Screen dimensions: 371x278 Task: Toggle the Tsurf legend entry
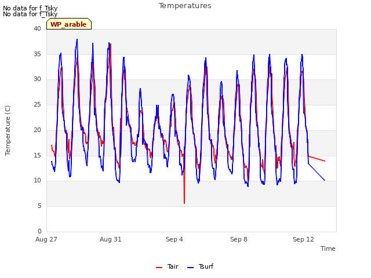(200, 266)
